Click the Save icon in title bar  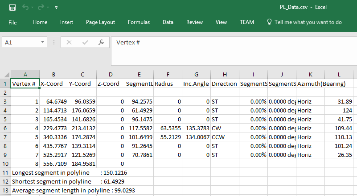coord(12,8)
